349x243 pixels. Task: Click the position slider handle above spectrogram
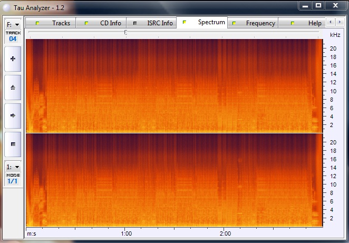[125, 33]
